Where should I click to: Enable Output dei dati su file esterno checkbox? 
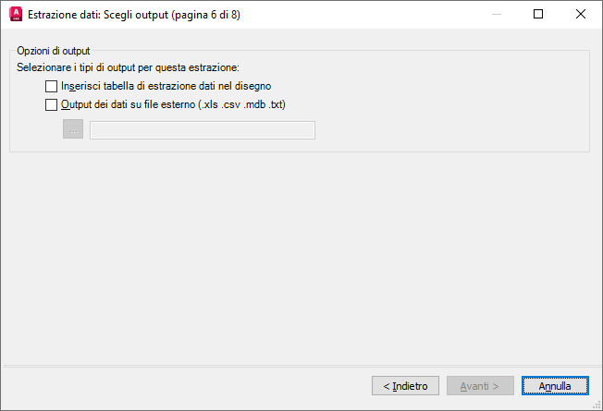pos(51,104)
